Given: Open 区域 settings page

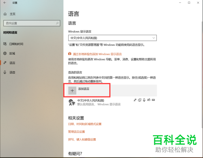Looking at the screenshot, I should point(12,53).
